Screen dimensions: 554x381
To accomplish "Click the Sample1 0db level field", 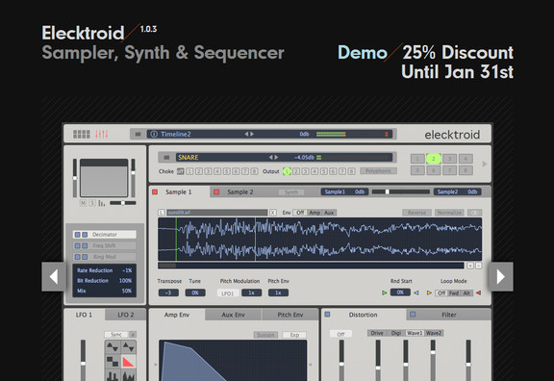I will pos(344,191).
